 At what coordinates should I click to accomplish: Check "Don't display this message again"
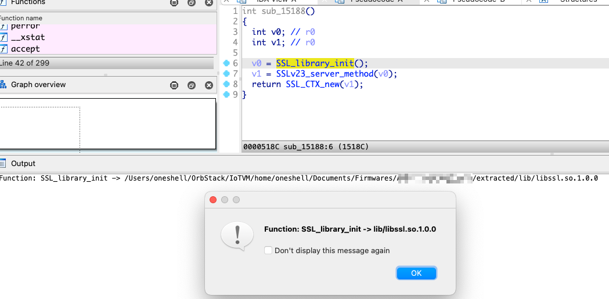pos(268,250)
